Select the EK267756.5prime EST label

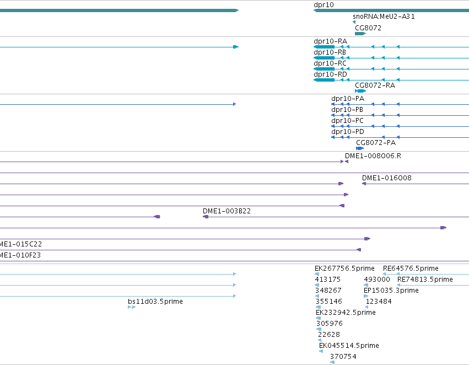point(344,269)
